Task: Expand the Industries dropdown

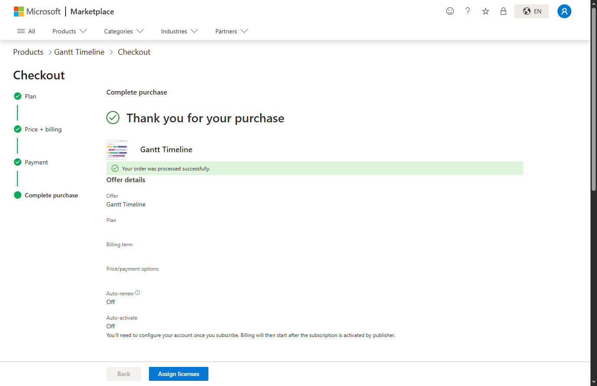Action: tap(179, 31)
